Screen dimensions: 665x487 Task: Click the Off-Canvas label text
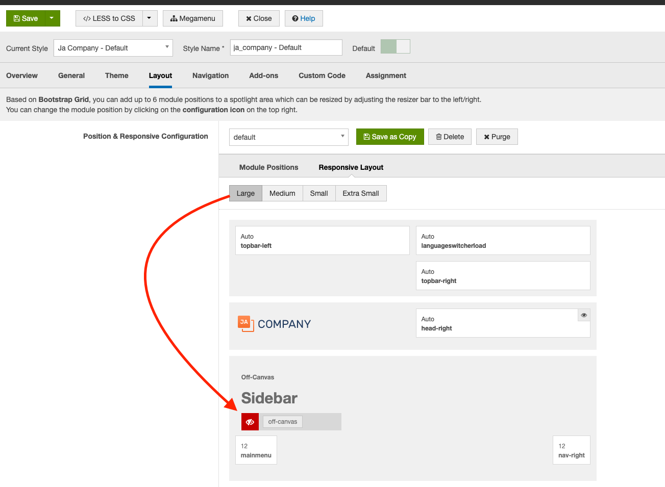click(x=258, y=377)
